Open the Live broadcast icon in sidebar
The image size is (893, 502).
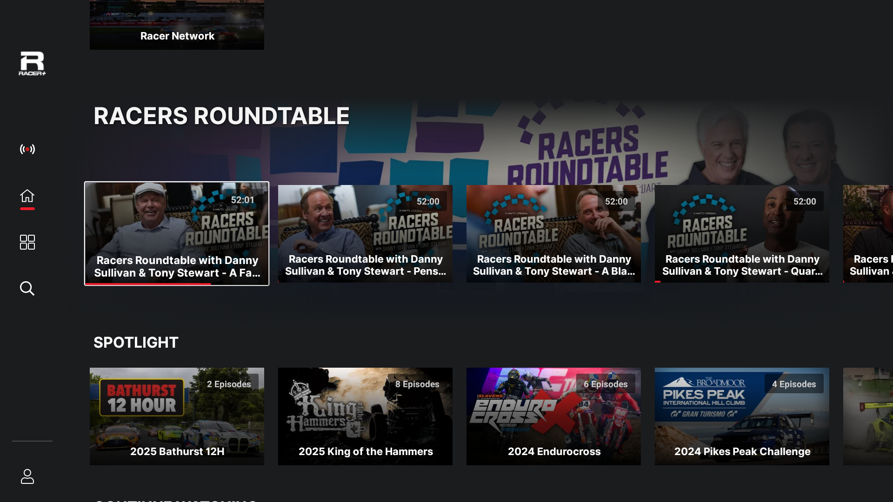pyautogui.click(x=27, y=149)
